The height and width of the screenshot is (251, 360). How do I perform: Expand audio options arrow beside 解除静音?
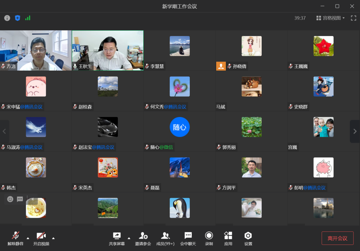(28, 238)
